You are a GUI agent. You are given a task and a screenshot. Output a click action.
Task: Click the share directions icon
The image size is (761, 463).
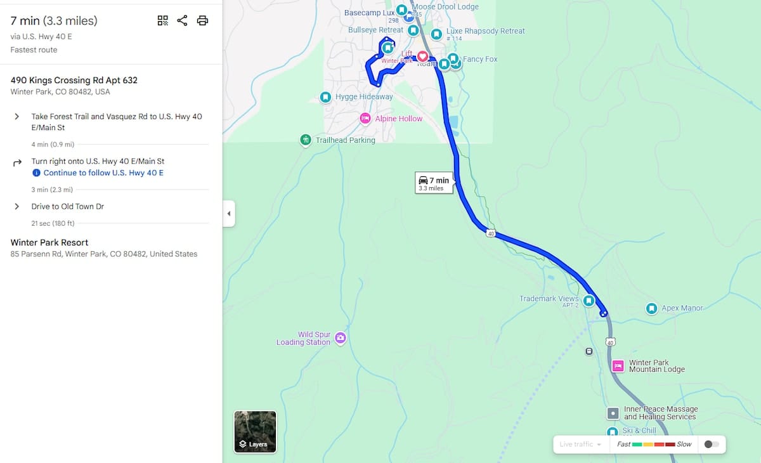[182, 21]
